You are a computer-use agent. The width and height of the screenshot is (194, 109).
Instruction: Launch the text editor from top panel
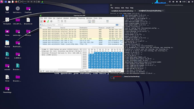pyautogui.click(x=13, y=2)
